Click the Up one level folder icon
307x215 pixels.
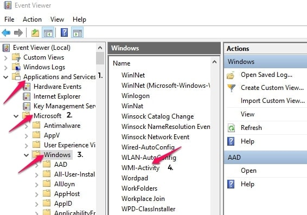pyautogui.click(x=35, y=33)
